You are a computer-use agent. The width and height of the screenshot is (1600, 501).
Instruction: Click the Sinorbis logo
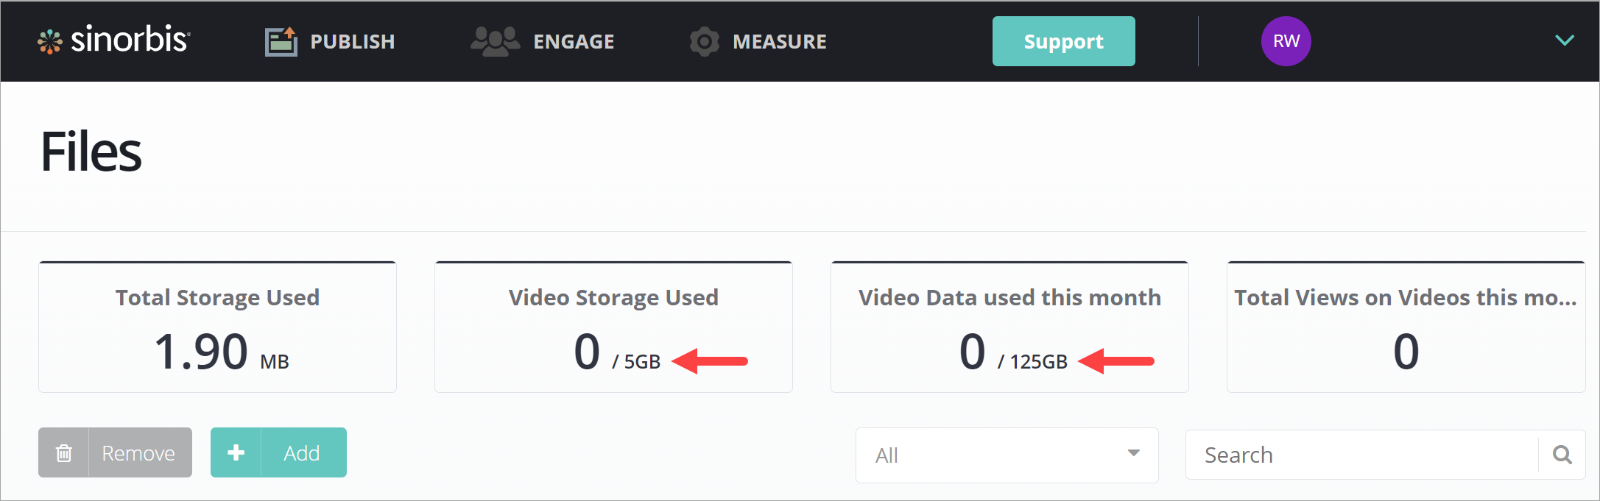coord(114,40)
